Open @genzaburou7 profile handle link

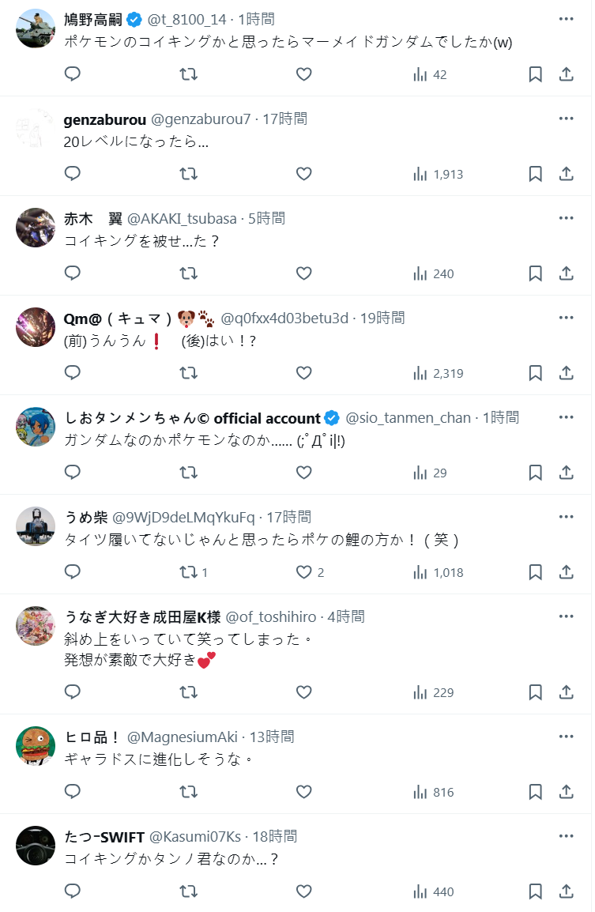coord(201,119)
